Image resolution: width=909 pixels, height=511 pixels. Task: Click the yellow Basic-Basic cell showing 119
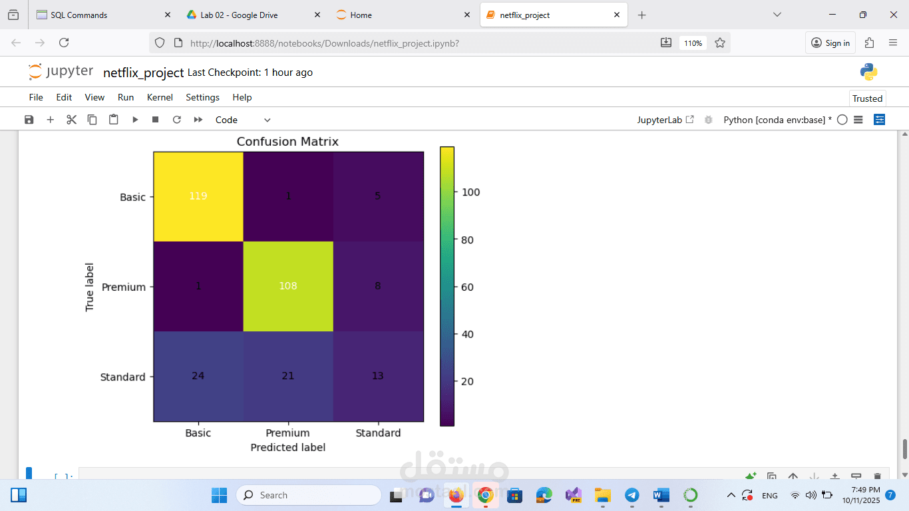point(198,196)
